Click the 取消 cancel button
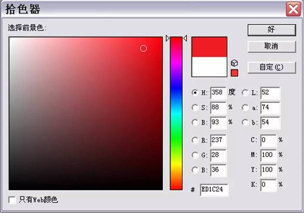This screenshot has width=304, height=213. point(271,46)
